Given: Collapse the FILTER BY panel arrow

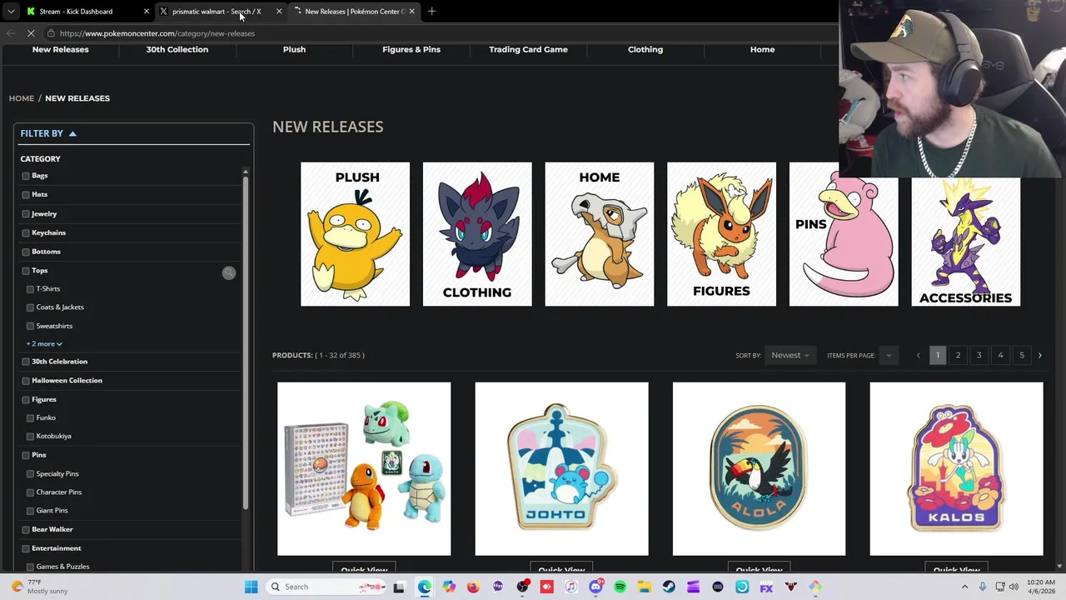Looking at the screenshot, I should point(72,133).
